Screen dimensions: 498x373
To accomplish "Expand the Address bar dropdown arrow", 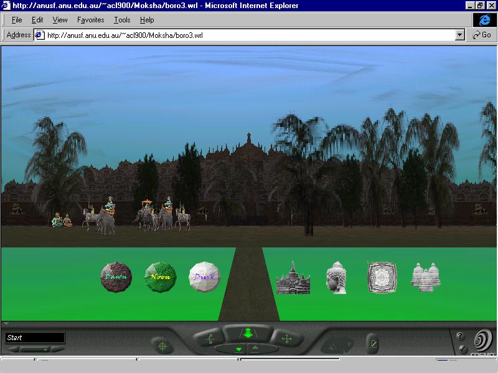I will [x=460, y=35].
